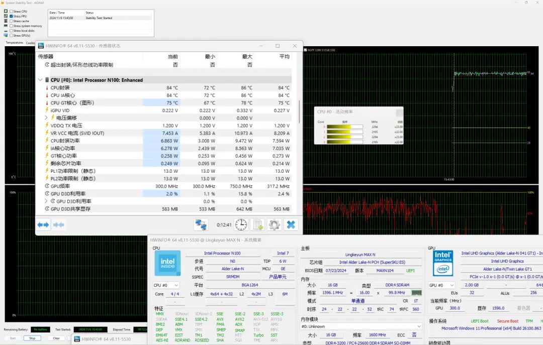This screenshot has height=345, width=543.
Task: Click the lightning icon on CPU封装功率 row
Action: [x=47, y=141]
